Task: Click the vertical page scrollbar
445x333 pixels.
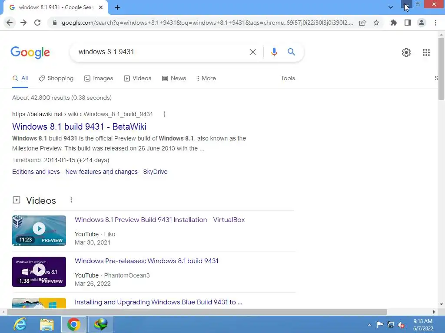Action: coord(441,69)
